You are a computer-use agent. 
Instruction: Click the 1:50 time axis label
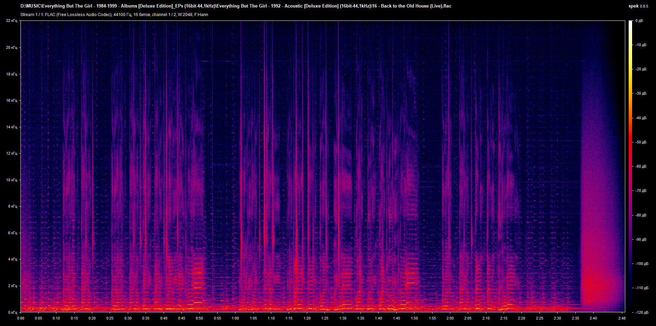[414, 318]
